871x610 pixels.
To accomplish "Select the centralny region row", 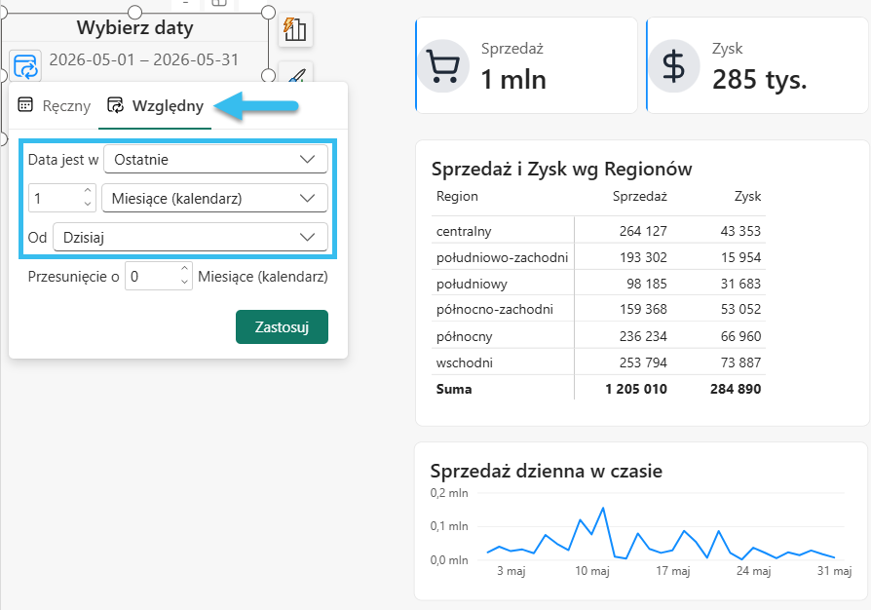I will [x=598, y=231].
